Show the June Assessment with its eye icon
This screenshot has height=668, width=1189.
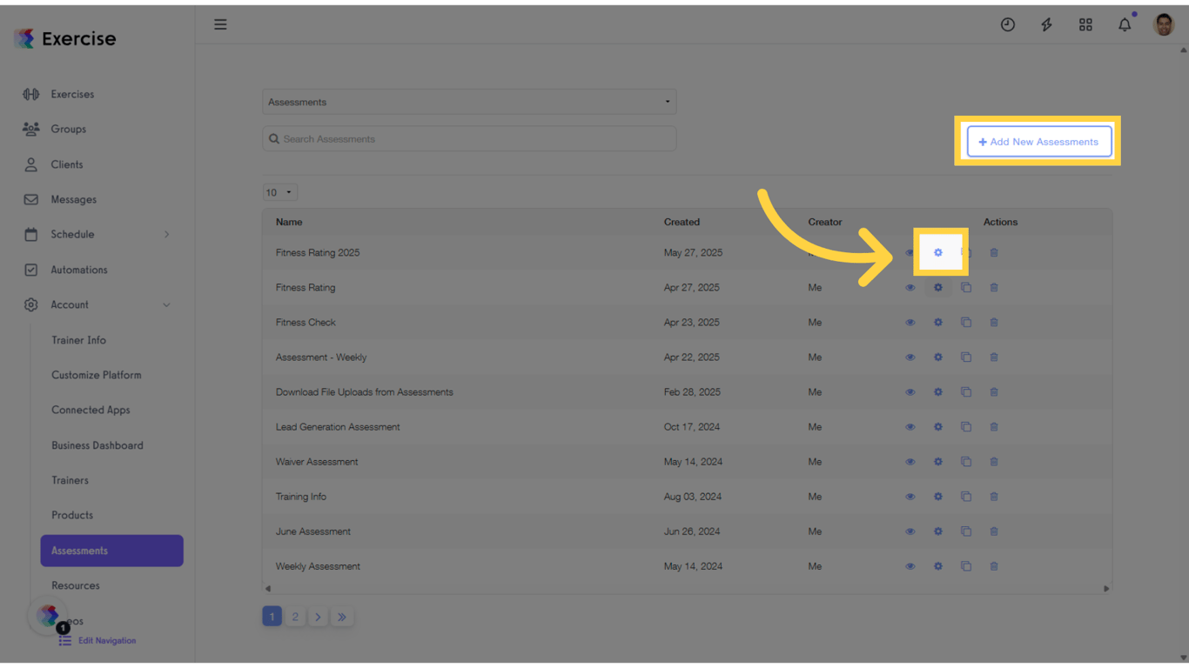pos(910,531)
